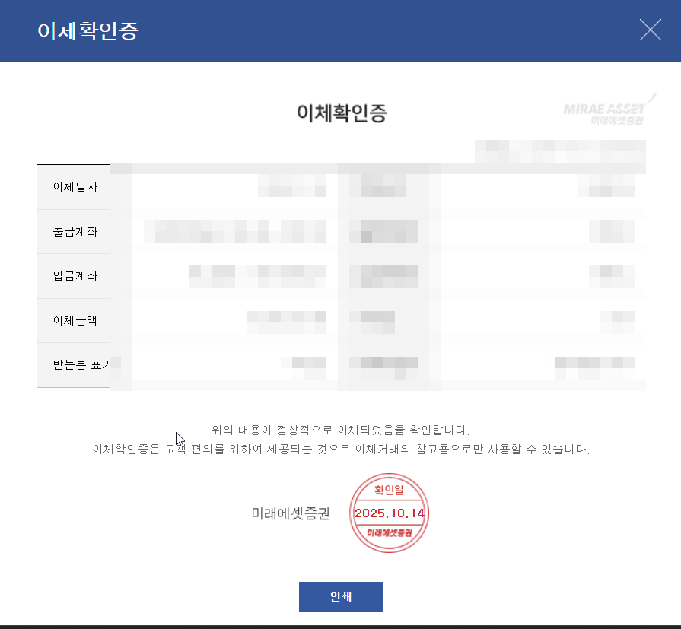Click the 미래에셋증권 text beside the stamp

pyautogui.click(x=291, y=513)
